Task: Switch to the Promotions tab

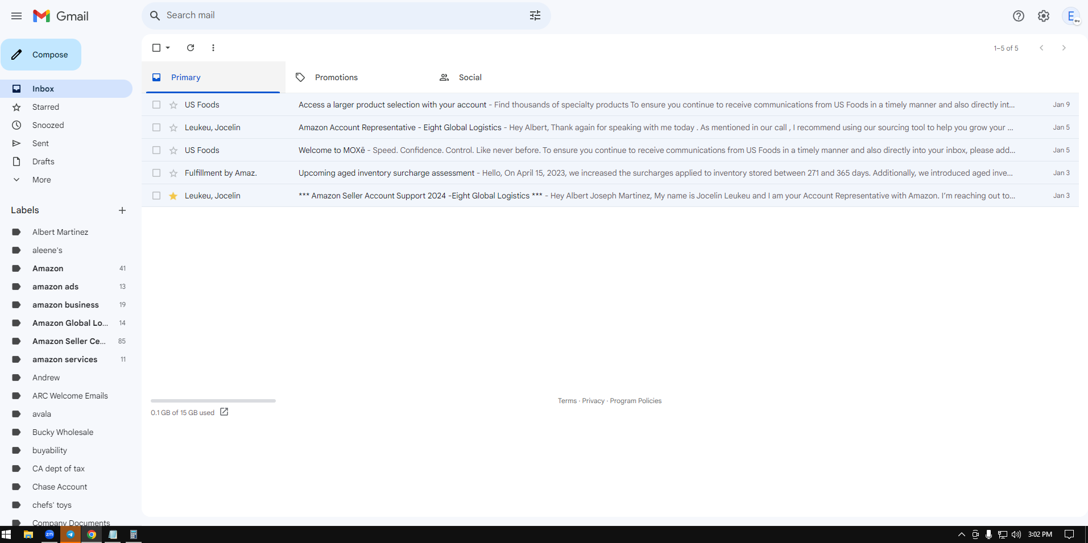Action: pyautogui.click(x=357, y=77)
